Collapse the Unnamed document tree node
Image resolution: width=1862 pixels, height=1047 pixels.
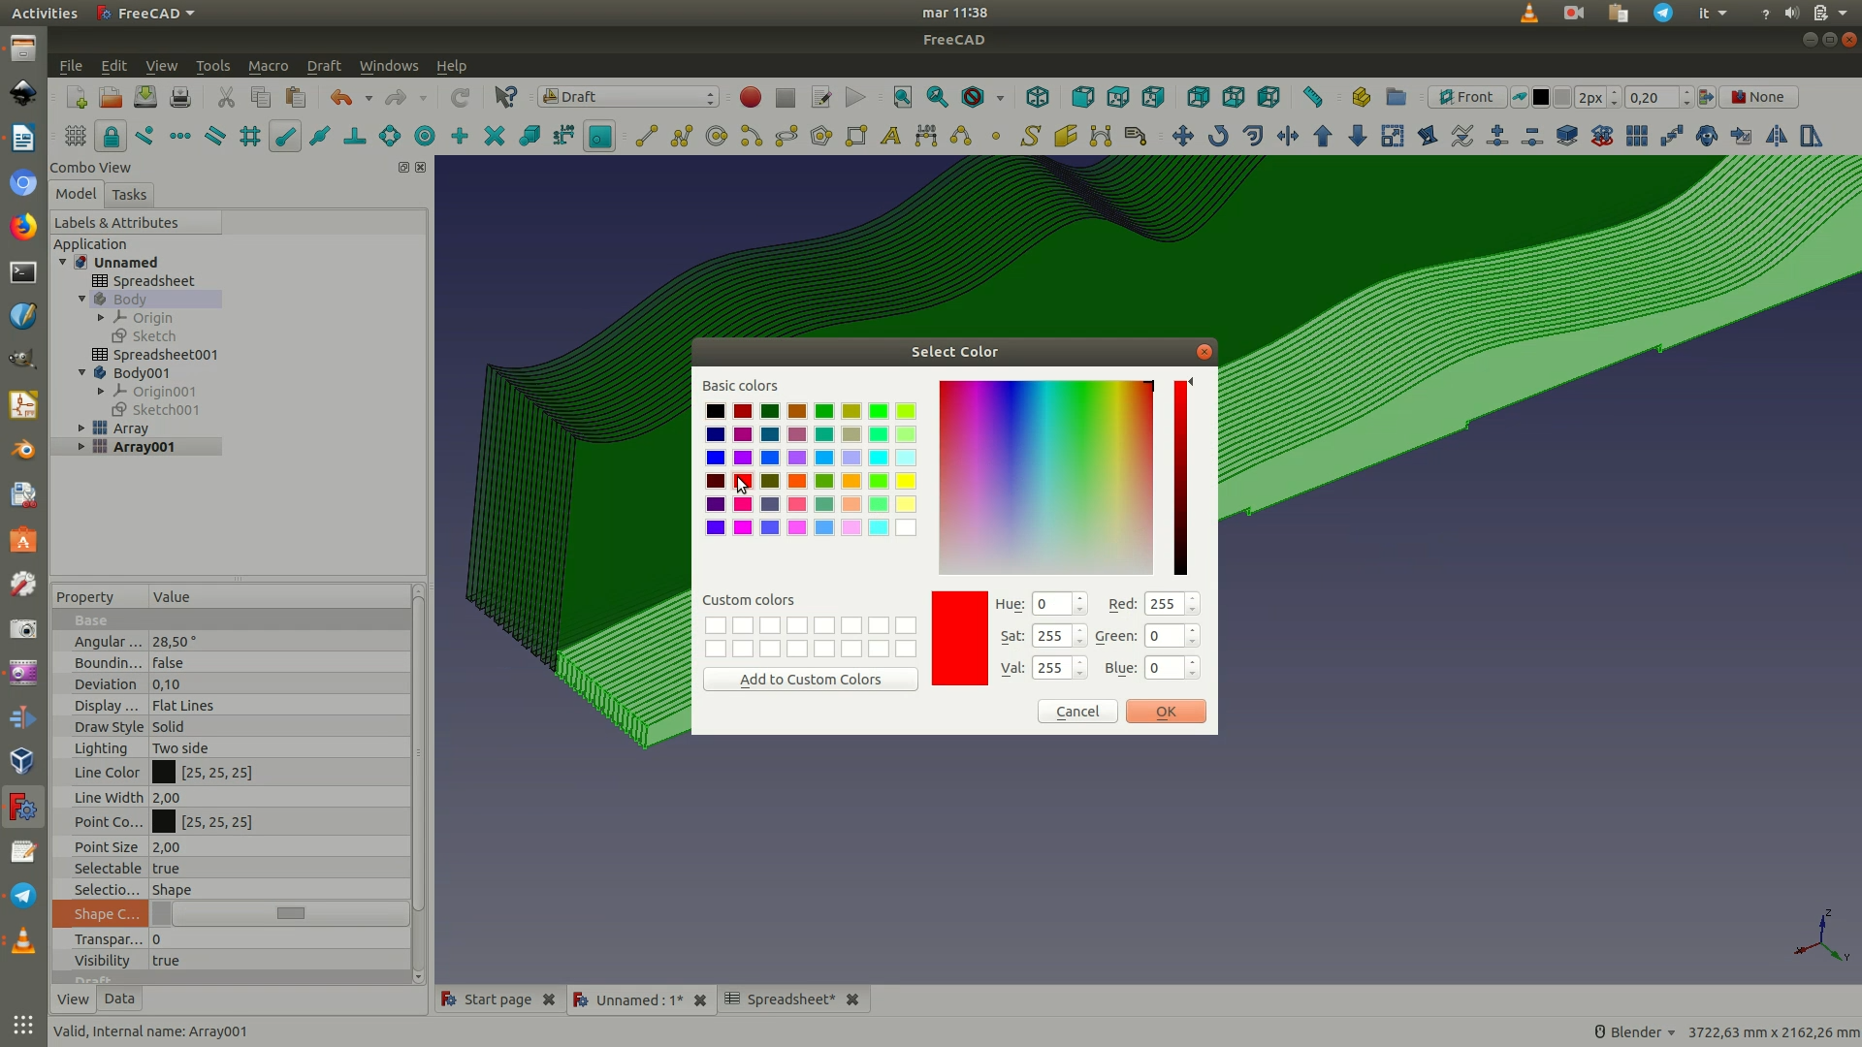[63, 262]
